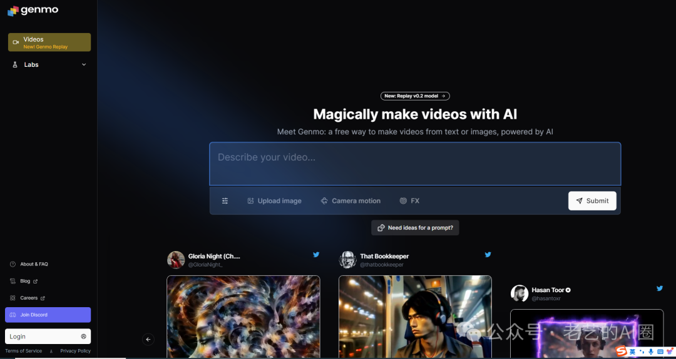The height and width of the screenshot is (359, 676).
Task: Open the IME soft keyboard icon
Action: (660, 352)
